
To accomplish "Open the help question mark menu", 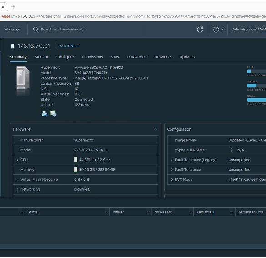I will [218, 30].
